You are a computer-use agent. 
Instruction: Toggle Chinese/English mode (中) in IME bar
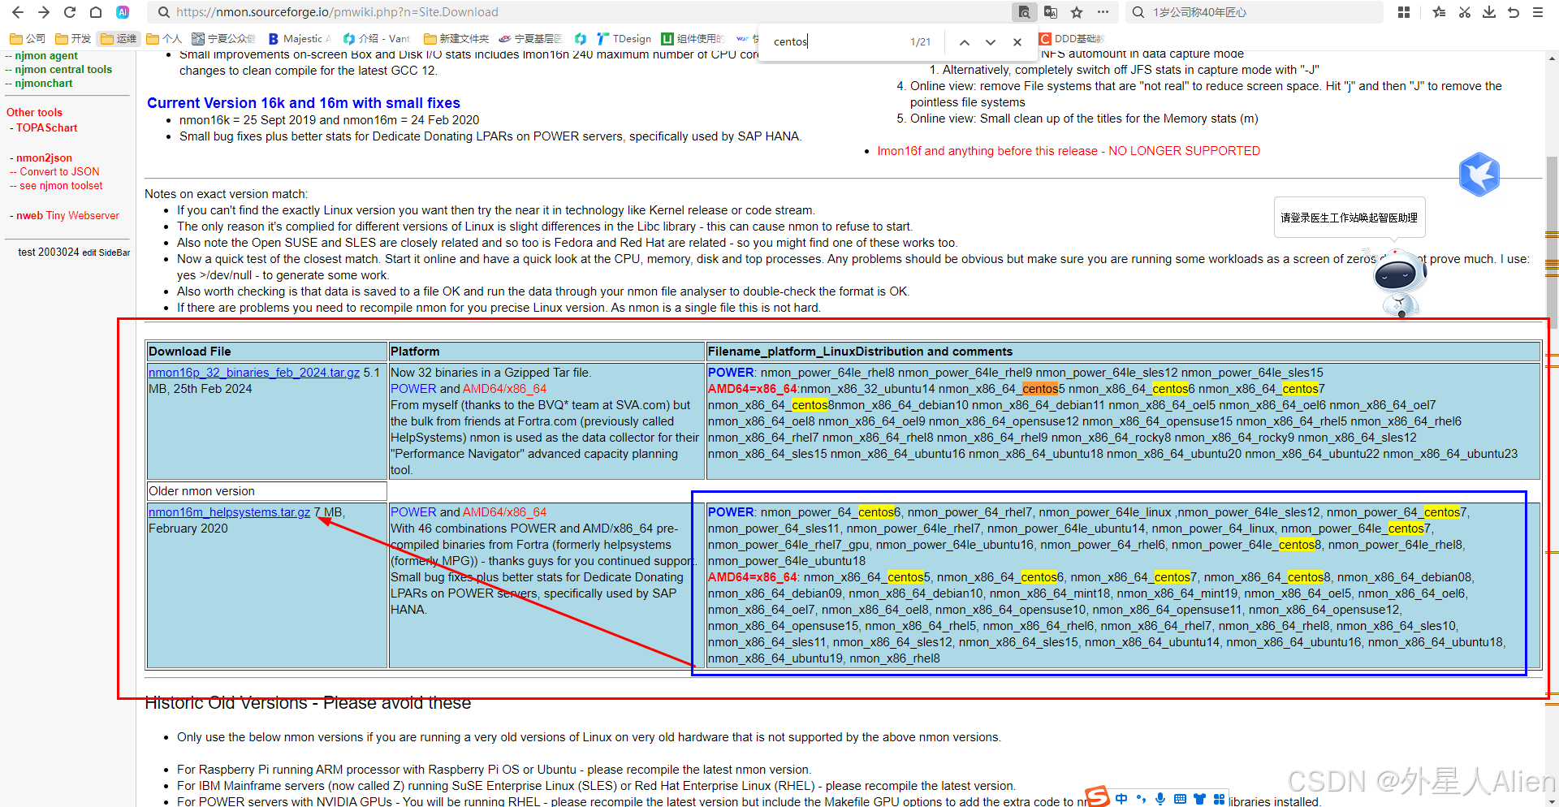pos(1121,799)
